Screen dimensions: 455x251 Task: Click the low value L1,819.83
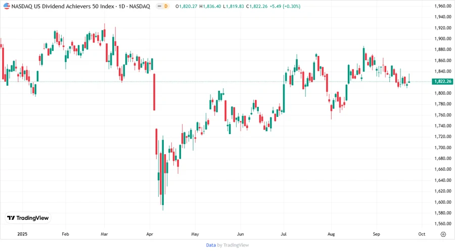coord(233,6)
